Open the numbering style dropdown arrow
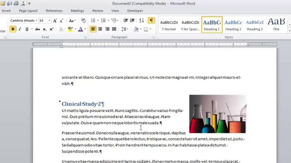291x163 pixels. point(108,20)
